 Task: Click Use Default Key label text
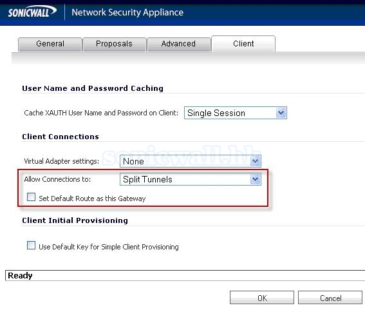[109, 247]
